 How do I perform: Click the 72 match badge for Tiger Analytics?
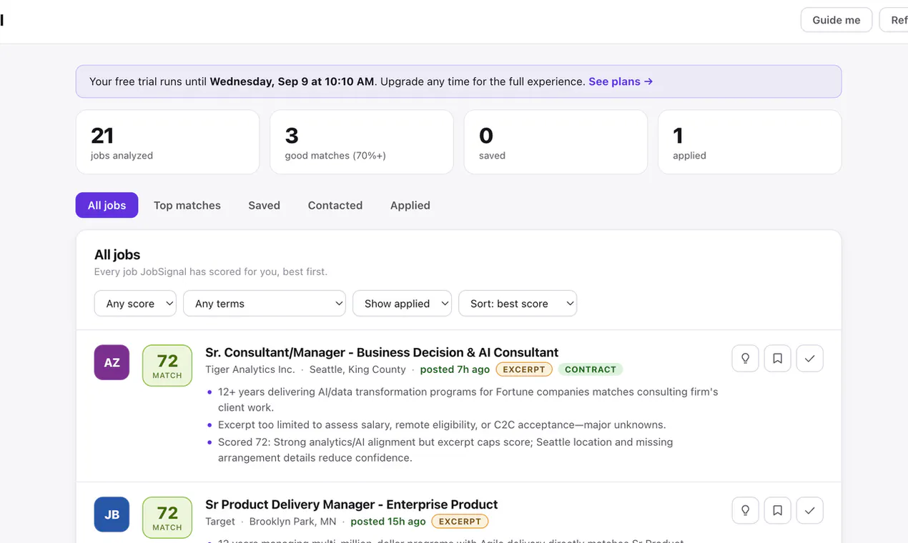(167, 366)
